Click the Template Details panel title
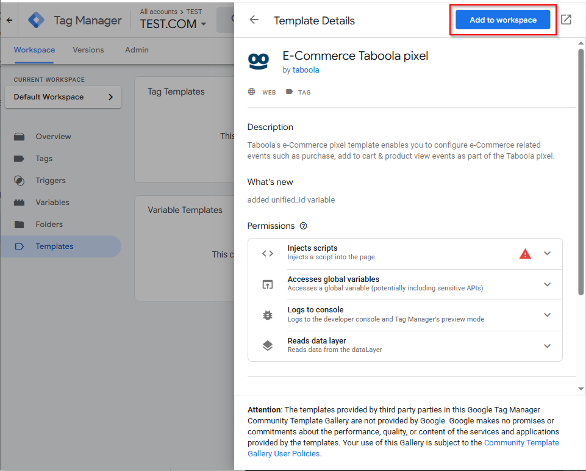Viewport: 586px width, 471px height. 314,21
